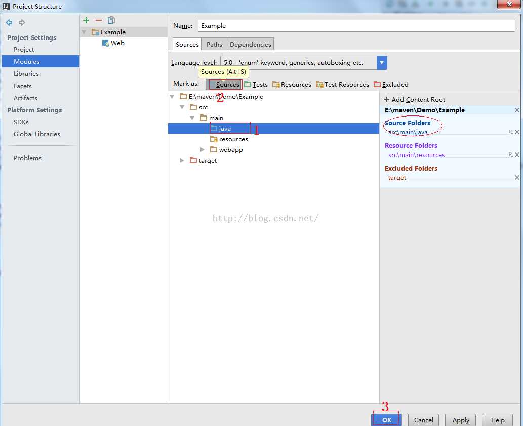Click the module Name input field

(x=356, y=26)
